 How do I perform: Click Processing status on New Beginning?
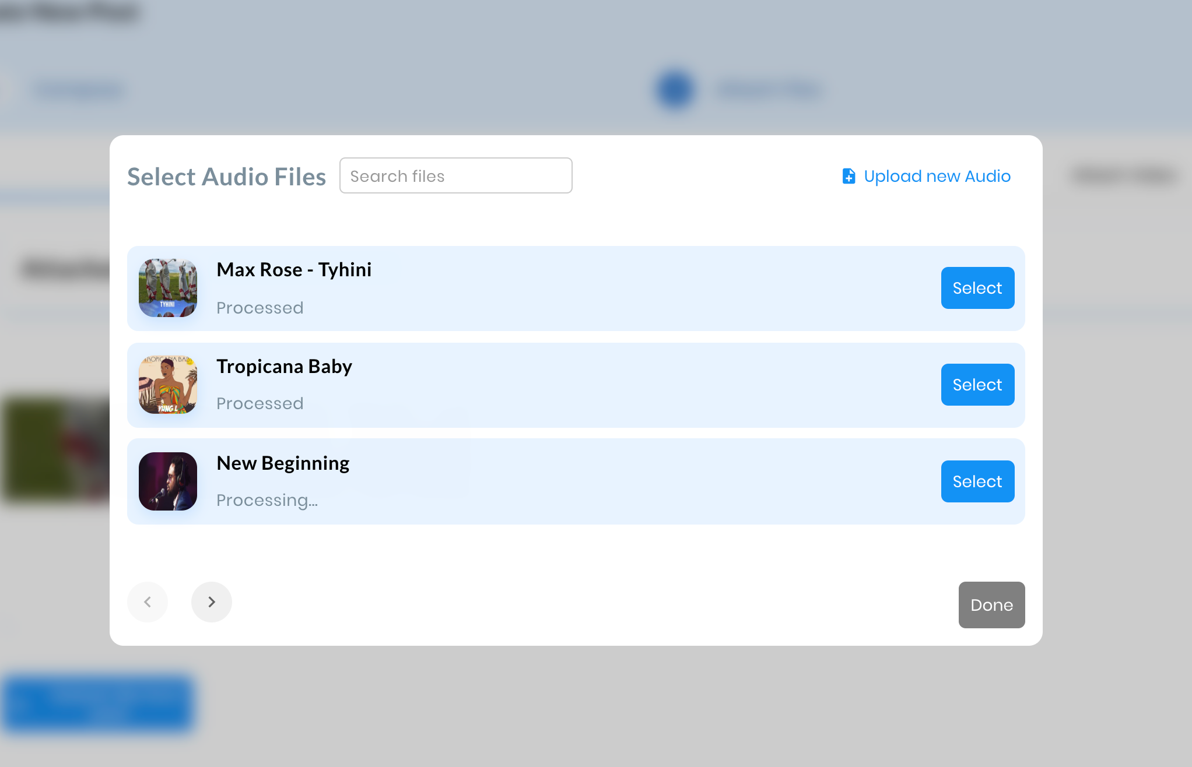coord(267,499)
